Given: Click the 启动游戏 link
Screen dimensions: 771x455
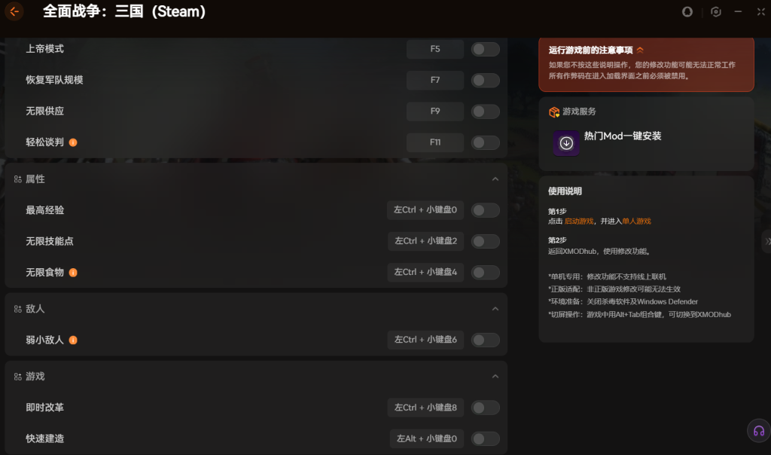Looking at the screenshot, I should coord(578,221).
